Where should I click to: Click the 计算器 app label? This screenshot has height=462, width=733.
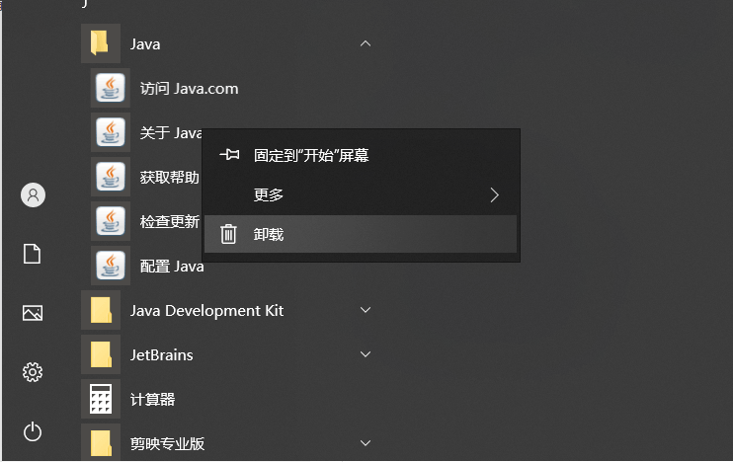tap(152, 400)
